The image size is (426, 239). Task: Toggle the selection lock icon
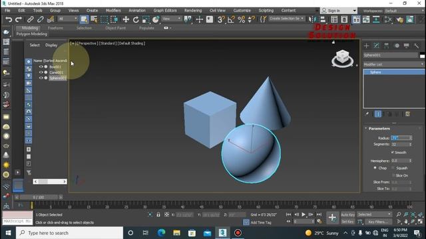(x=158, y=214)
